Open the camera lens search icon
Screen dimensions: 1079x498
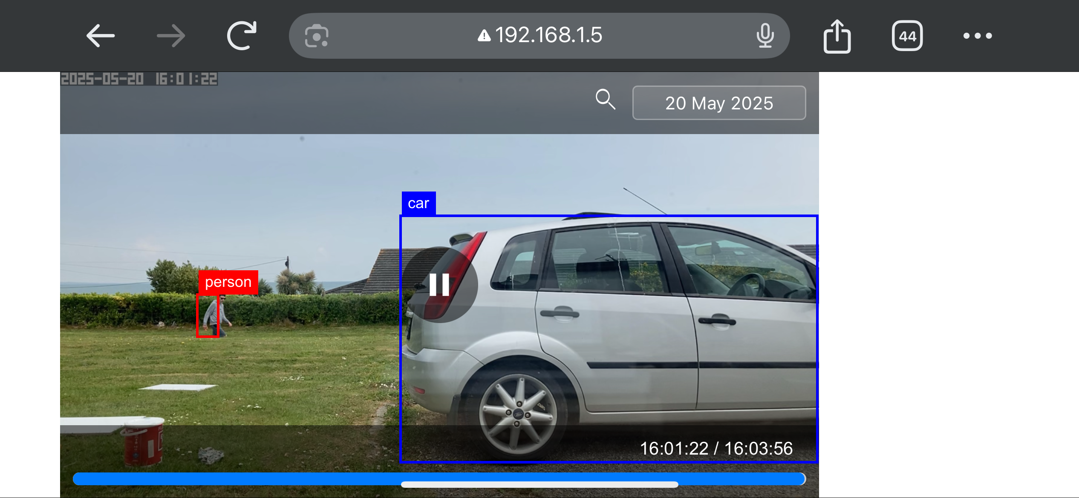[x=317, y=36]
